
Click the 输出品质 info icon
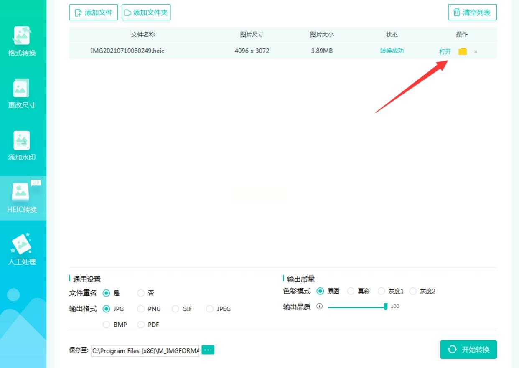click(320, 307)
